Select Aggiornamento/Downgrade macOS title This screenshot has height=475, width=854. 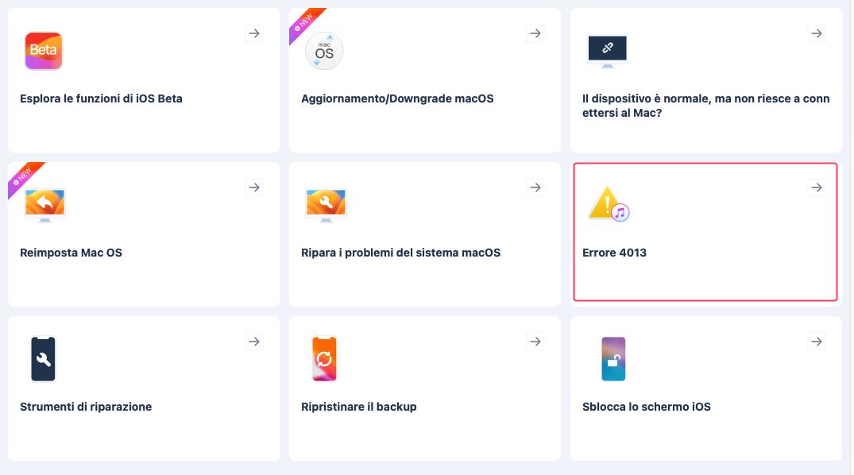(397, 98)
